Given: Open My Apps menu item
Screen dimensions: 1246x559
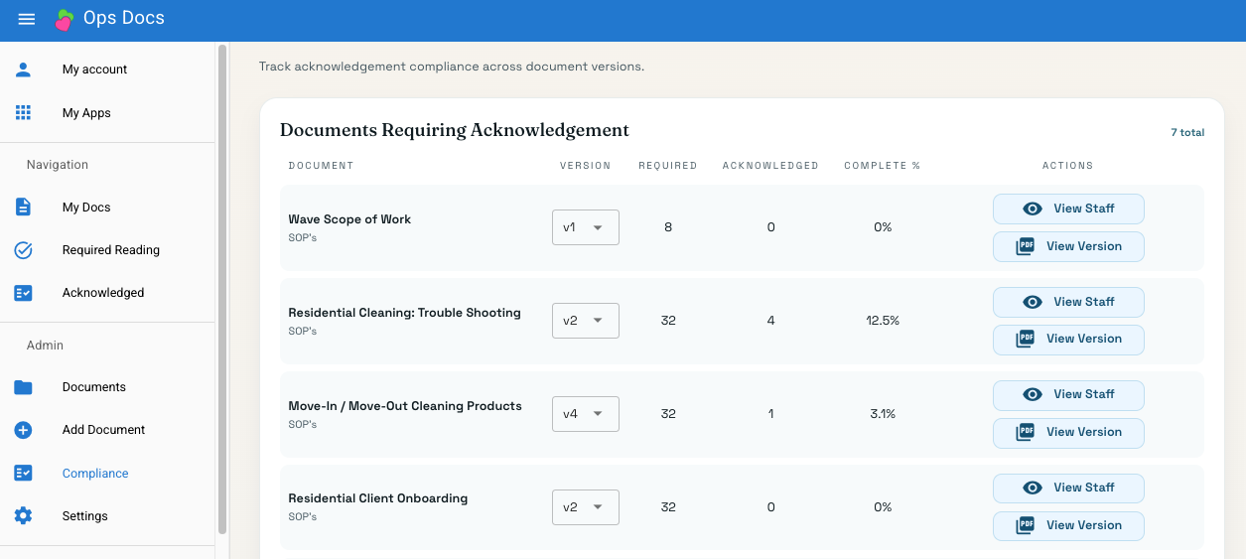Looking at the screenshot, I should coord(107,113).
